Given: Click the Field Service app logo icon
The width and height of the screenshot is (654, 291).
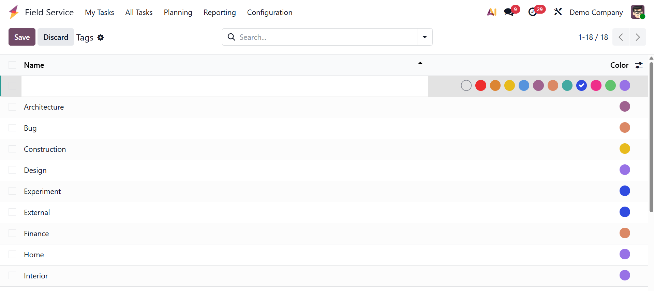Looking at the screenshot, I should 14,12.
